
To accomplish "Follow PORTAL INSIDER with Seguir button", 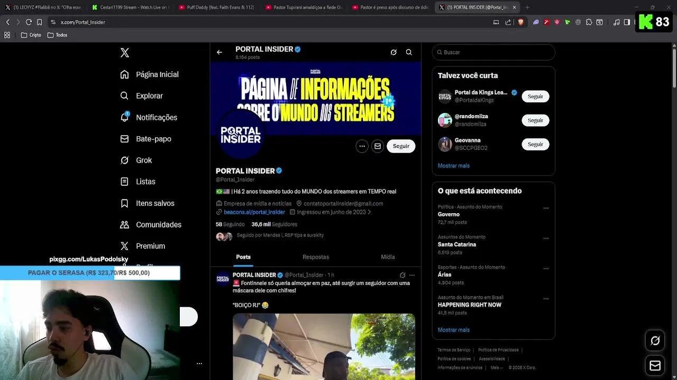I will tap(401, 146).
